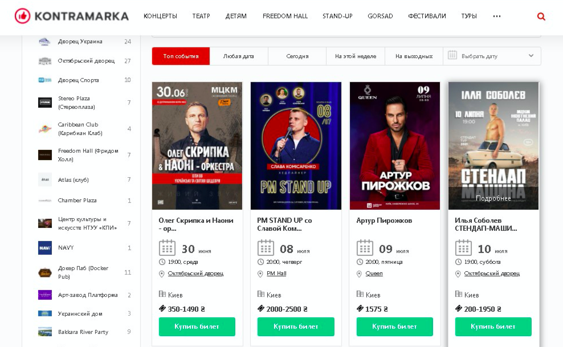The image size is (563, 347).
Task: Click the price tag icon on PM STAND UP card
Action: tap(260, 309)
